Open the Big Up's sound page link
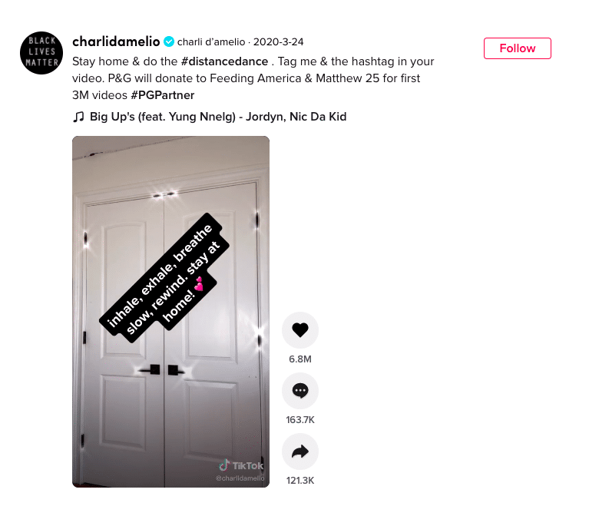 (218, 117)
